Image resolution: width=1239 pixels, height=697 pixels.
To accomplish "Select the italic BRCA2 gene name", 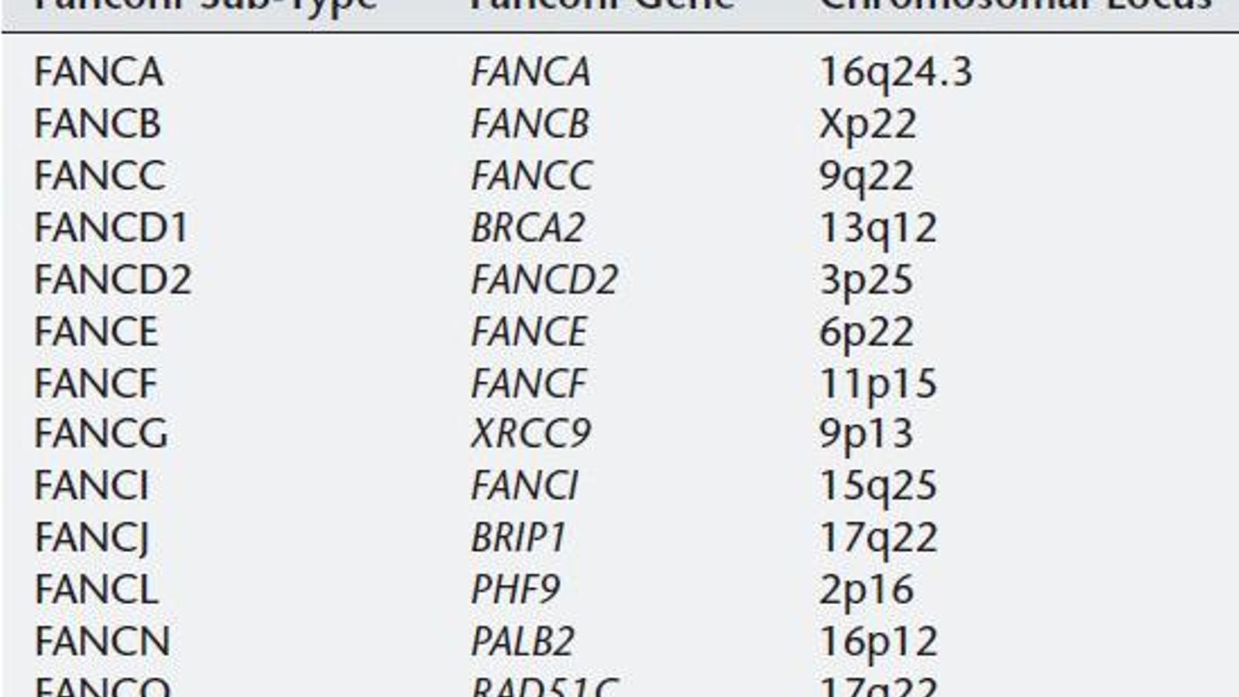I will (x=527, y=228).
